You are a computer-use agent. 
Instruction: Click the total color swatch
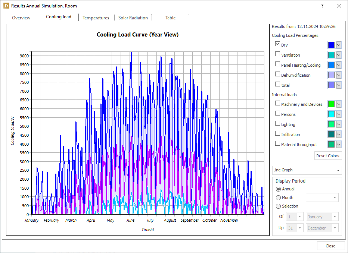[331, 85]
